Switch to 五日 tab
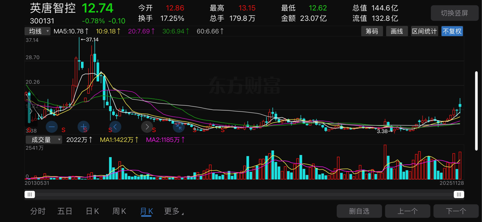The width and height of the screenshot is (482, 222). pyautogui.click(x=65, y=211)
